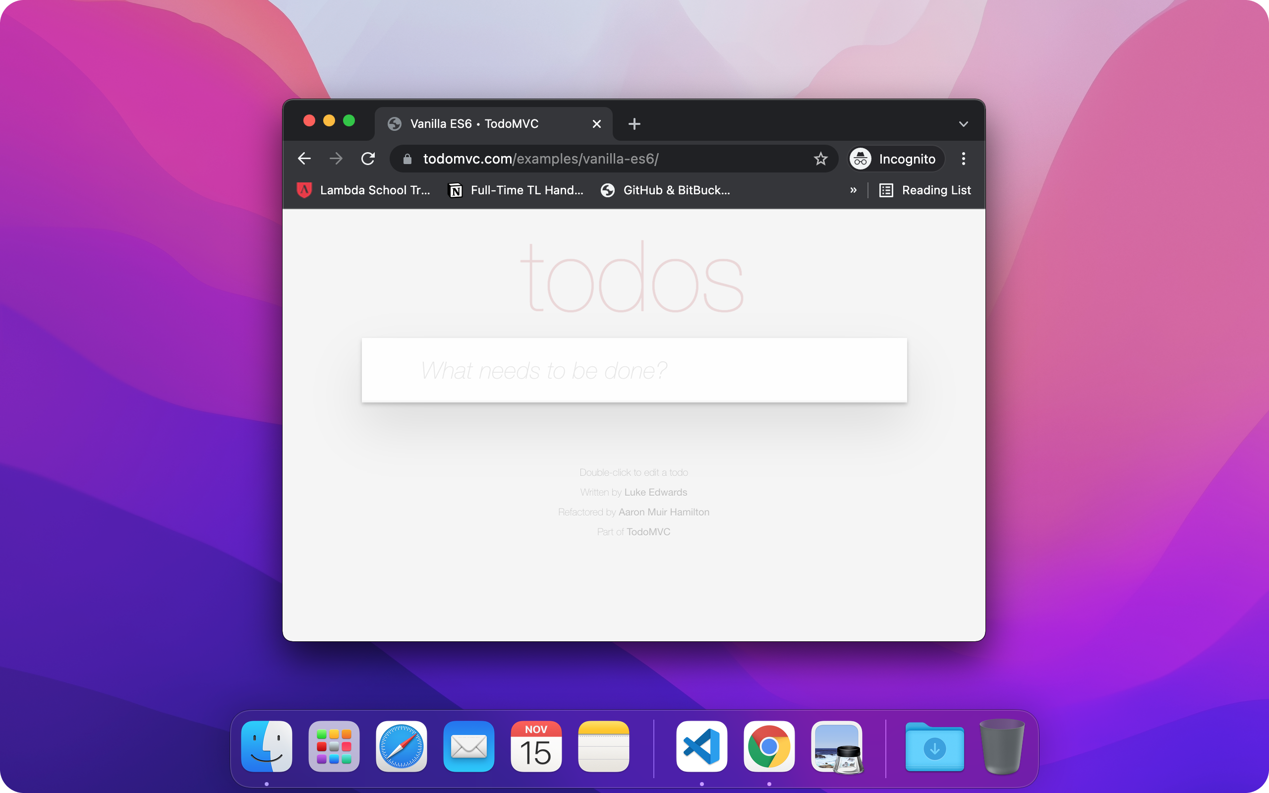Screen dimensions: 1269x793
Task: Click the forward navigation arrow
Action: coord(336,159)
